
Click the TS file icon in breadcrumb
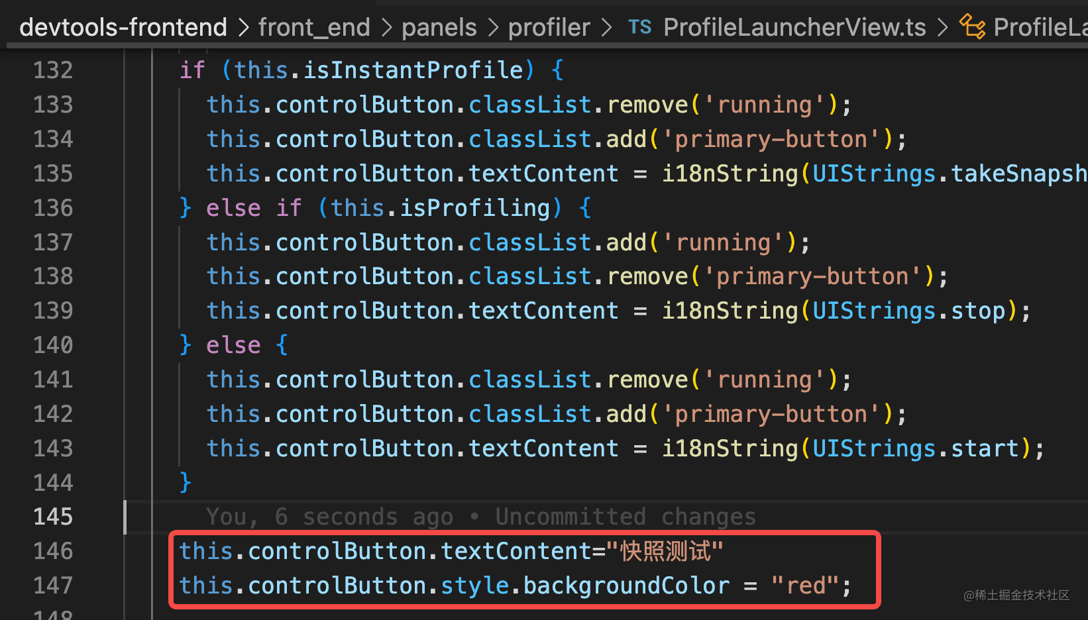click(639, 27)
